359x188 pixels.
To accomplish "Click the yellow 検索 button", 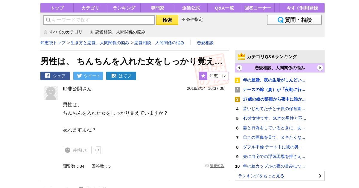I will pyautogui.click(x=167, y=20).
